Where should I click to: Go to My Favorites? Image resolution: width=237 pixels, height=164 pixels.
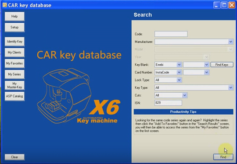[x=14, y=63]
